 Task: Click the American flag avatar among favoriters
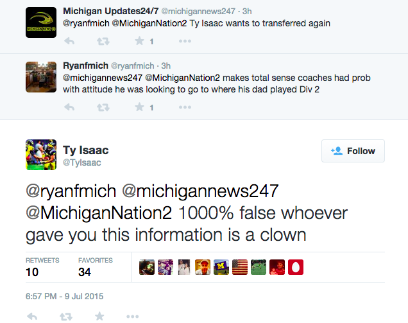[x=239, y=267]
